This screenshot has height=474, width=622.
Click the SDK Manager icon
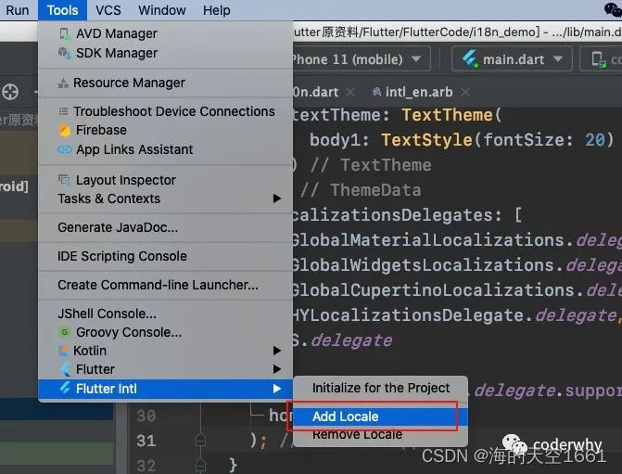pyautogui.click(x=65, y=53)
